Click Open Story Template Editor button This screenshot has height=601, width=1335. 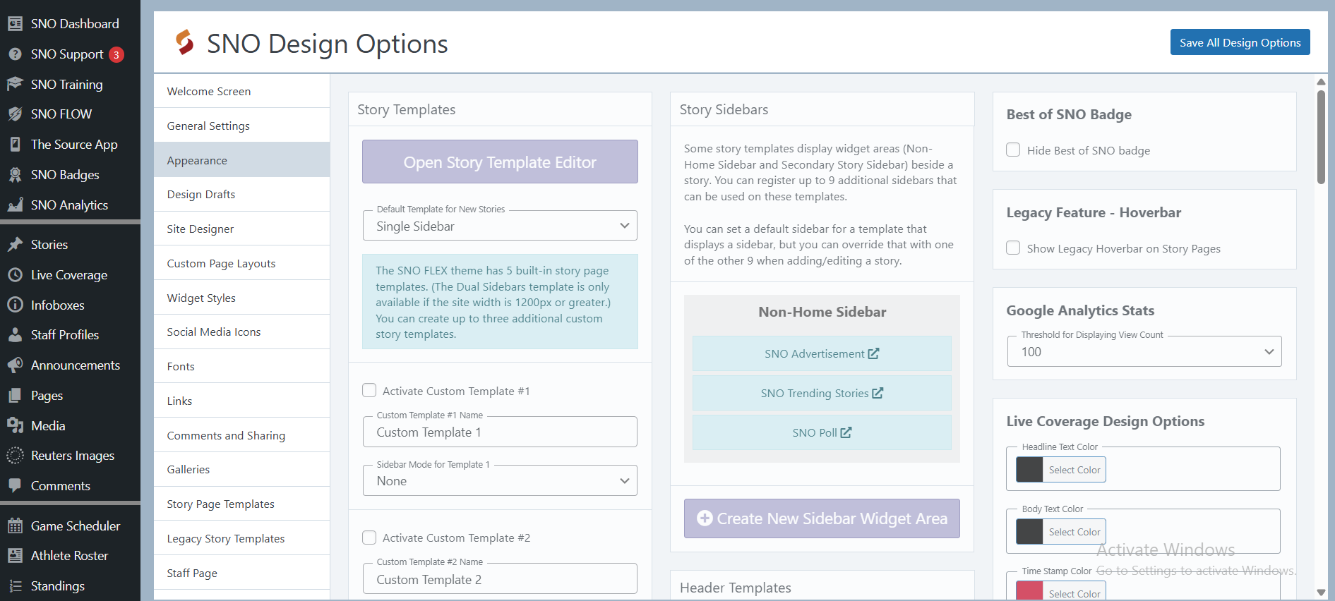click(500, 162)
